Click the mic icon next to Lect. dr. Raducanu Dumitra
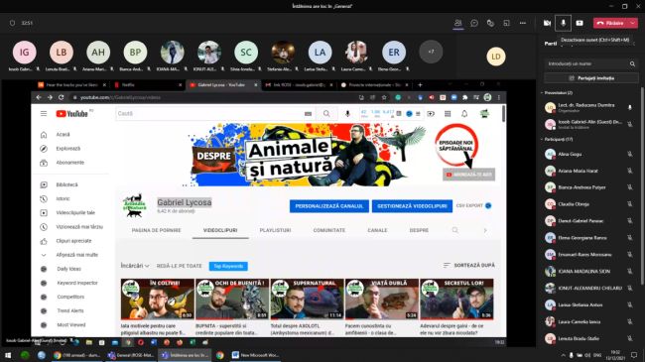 [x=630, y=108]
